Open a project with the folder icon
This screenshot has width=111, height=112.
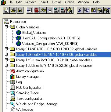13,10
